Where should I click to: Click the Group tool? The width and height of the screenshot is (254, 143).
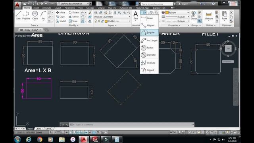coord(194,15)
